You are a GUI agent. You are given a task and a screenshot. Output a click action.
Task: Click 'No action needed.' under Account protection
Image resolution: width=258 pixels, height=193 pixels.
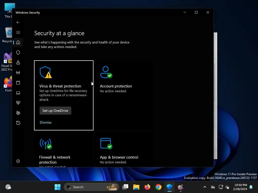point(113,91)
